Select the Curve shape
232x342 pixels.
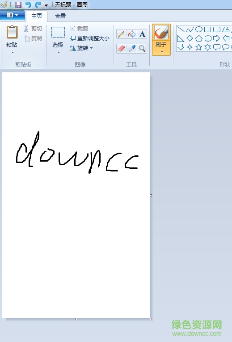(x=190, y=29)
